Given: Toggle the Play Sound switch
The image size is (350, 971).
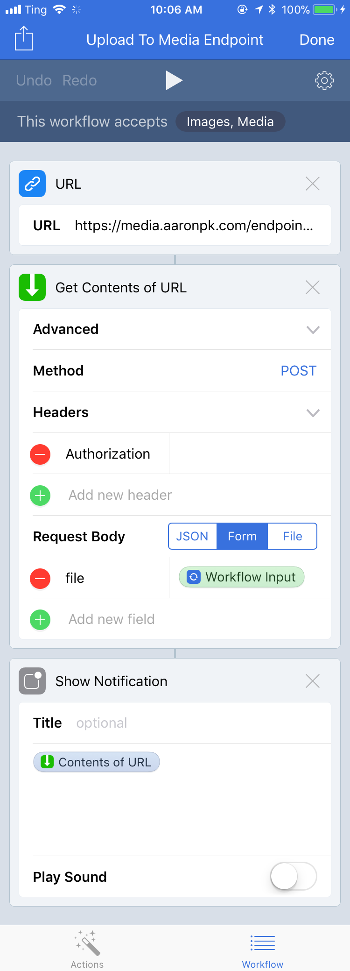Looking at the screenshot, I should (294, 876).
